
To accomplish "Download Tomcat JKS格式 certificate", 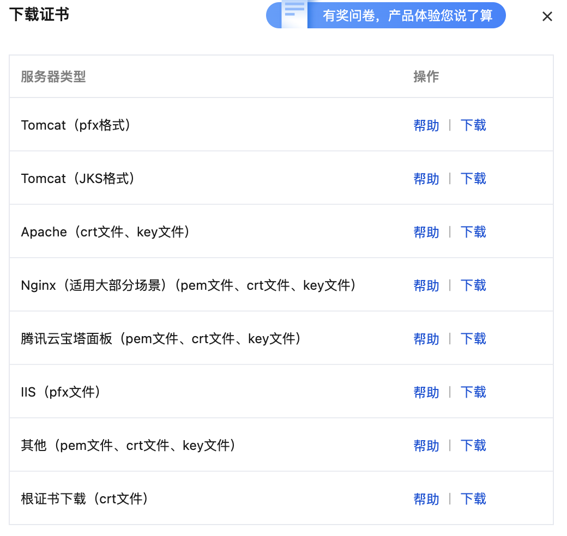I will coord(473,179).
